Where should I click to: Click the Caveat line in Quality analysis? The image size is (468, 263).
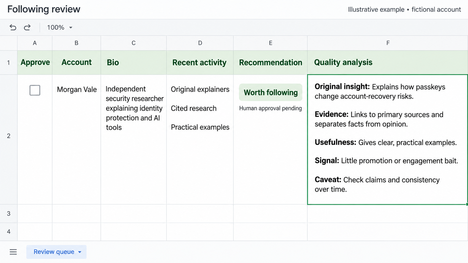coord(377,184)
